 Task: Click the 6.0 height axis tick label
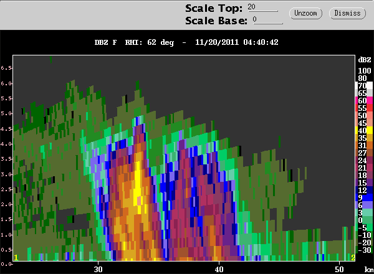click(6, 83)
